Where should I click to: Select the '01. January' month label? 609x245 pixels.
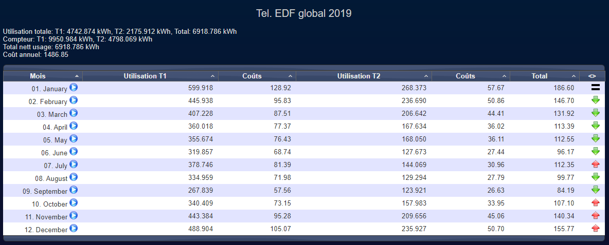point(49,89)
